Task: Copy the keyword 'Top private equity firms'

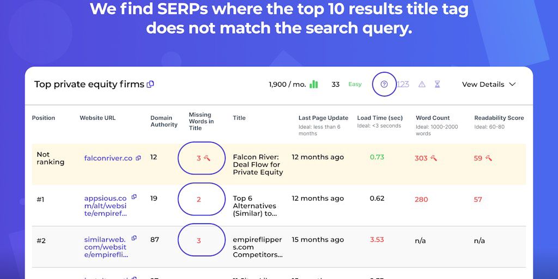Action: pyautogui.click(x=150, y=84)
